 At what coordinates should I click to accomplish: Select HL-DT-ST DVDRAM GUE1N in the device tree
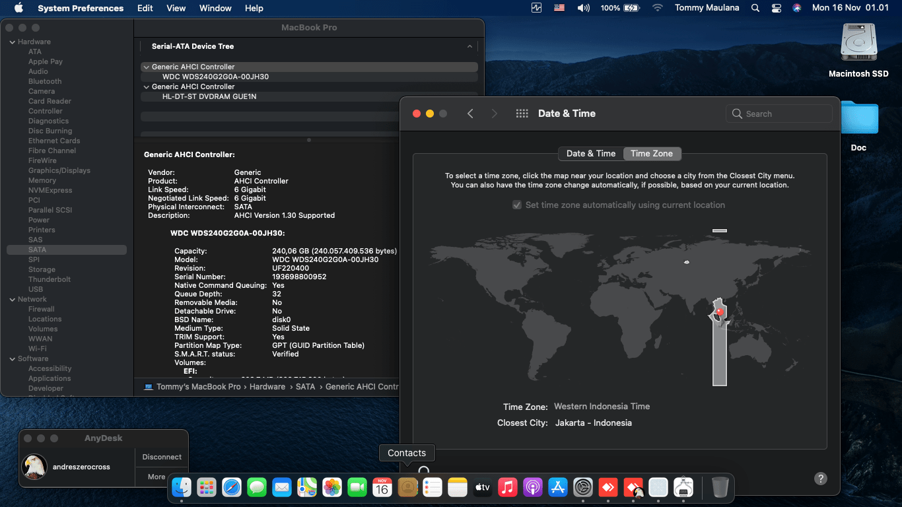(310, 96)
